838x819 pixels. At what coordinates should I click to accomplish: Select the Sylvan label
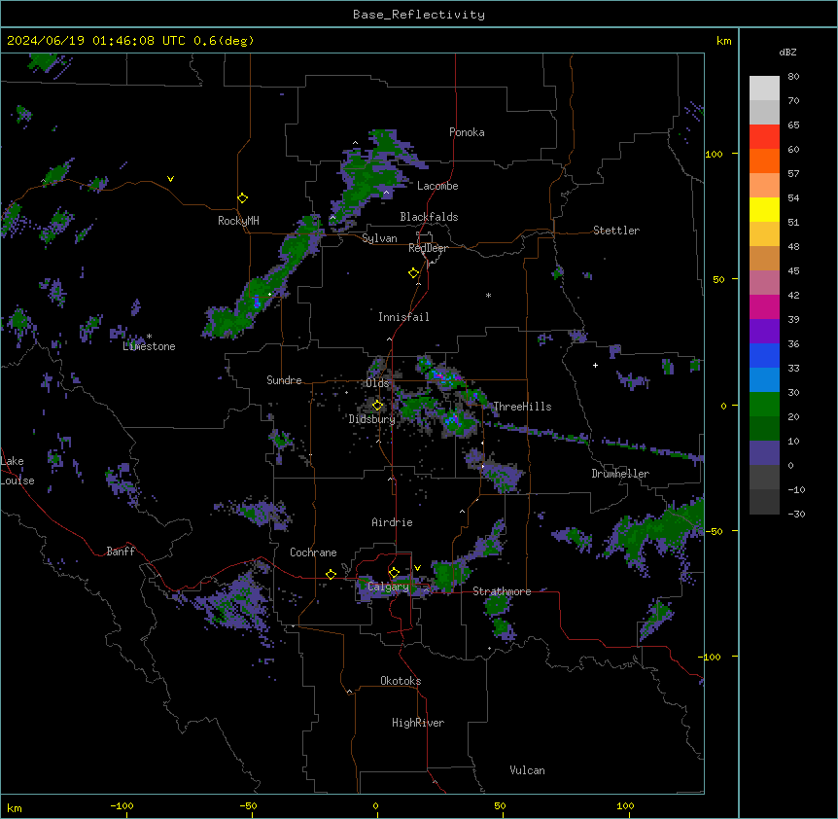[379, 238]
